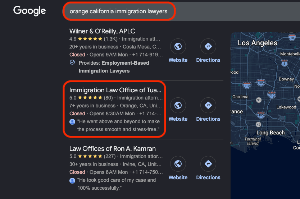Click the Terminal Island label on the map
The height and width of the screenshot is (199, 300).
point(253,141)
